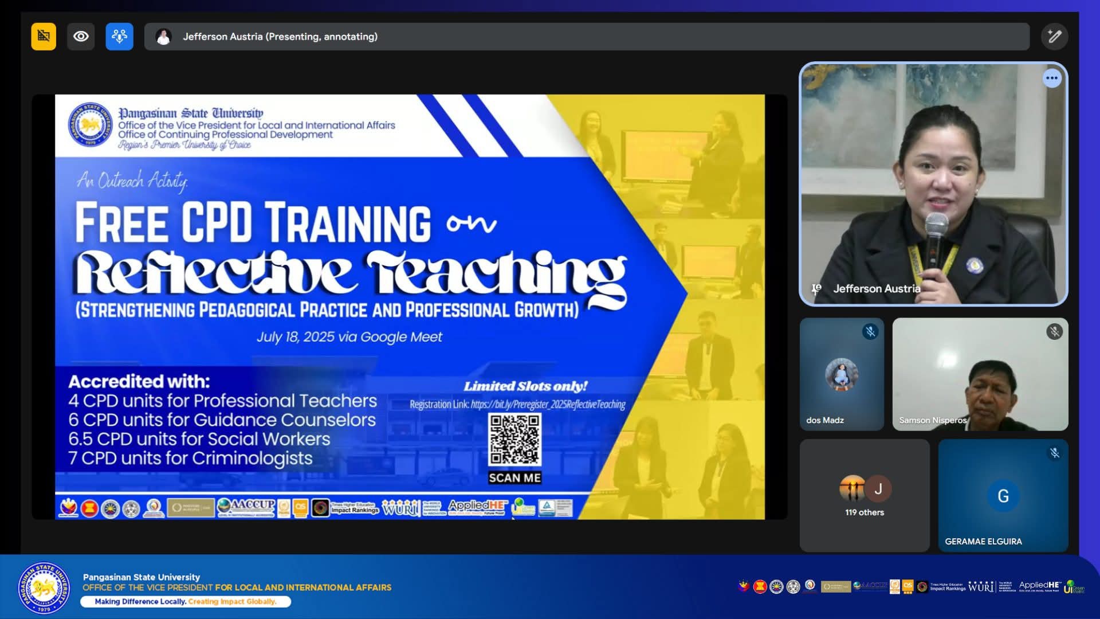Click the QR code on the slide
This screenshot has width=1100, height=619.
click(x=514, y=440)
